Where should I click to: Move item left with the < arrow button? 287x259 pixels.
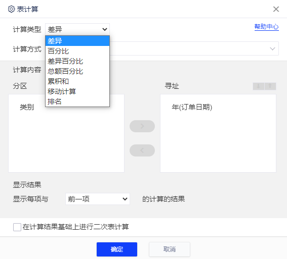tap(142, 150)
